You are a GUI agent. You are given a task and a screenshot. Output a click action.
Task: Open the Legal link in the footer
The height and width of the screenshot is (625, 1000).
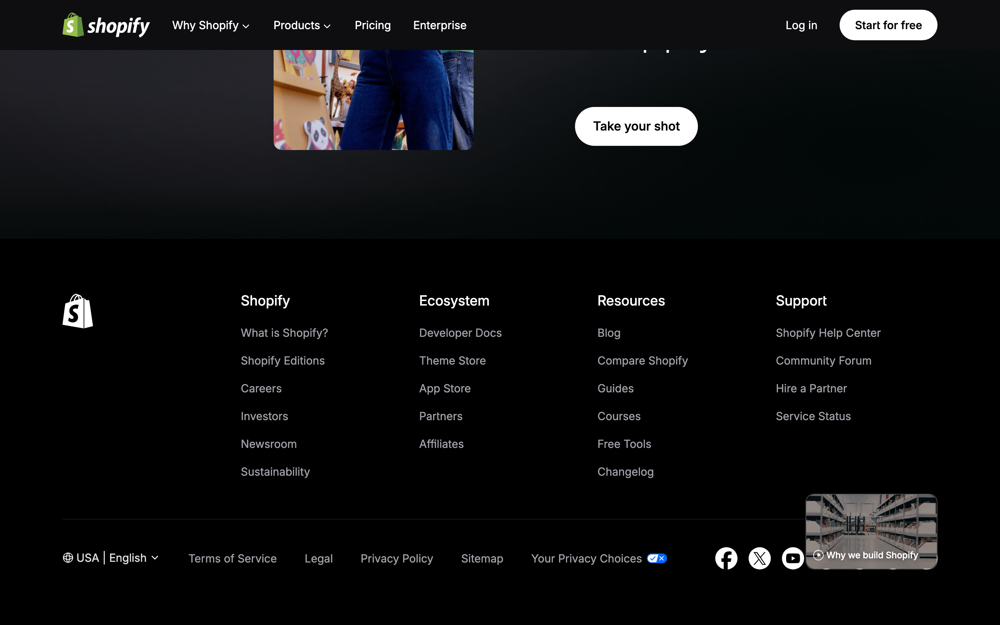(319, 559)
